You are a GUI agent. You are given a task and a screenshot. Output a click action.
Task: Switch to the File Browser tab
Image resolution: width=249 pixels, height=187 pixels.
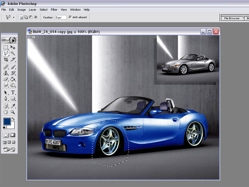click(232, 18)
